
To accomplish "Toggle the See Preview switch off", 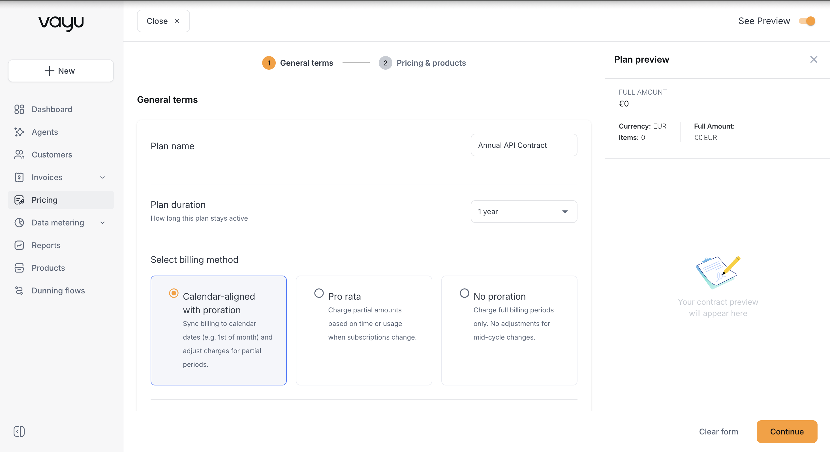I will pos(807,21).
